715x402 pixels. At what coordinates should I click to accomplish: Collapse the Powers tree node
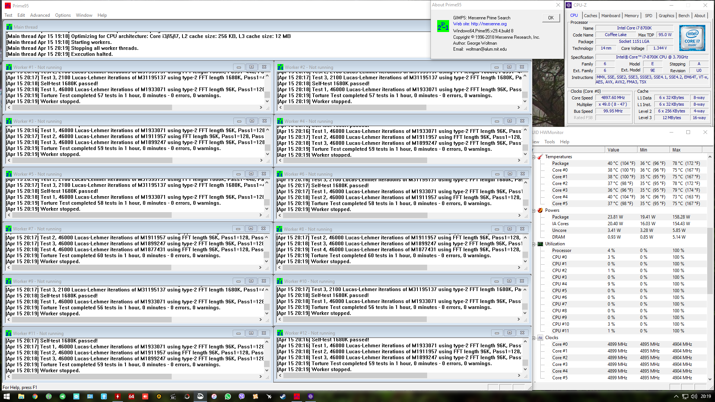pos(534,210)
